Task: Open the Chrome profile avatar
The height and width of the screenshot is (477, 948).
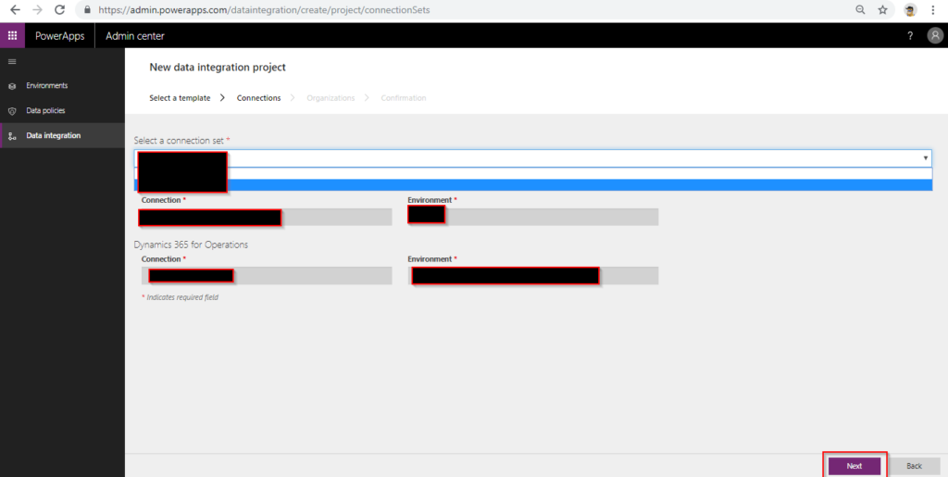Action: pos(910,10)
